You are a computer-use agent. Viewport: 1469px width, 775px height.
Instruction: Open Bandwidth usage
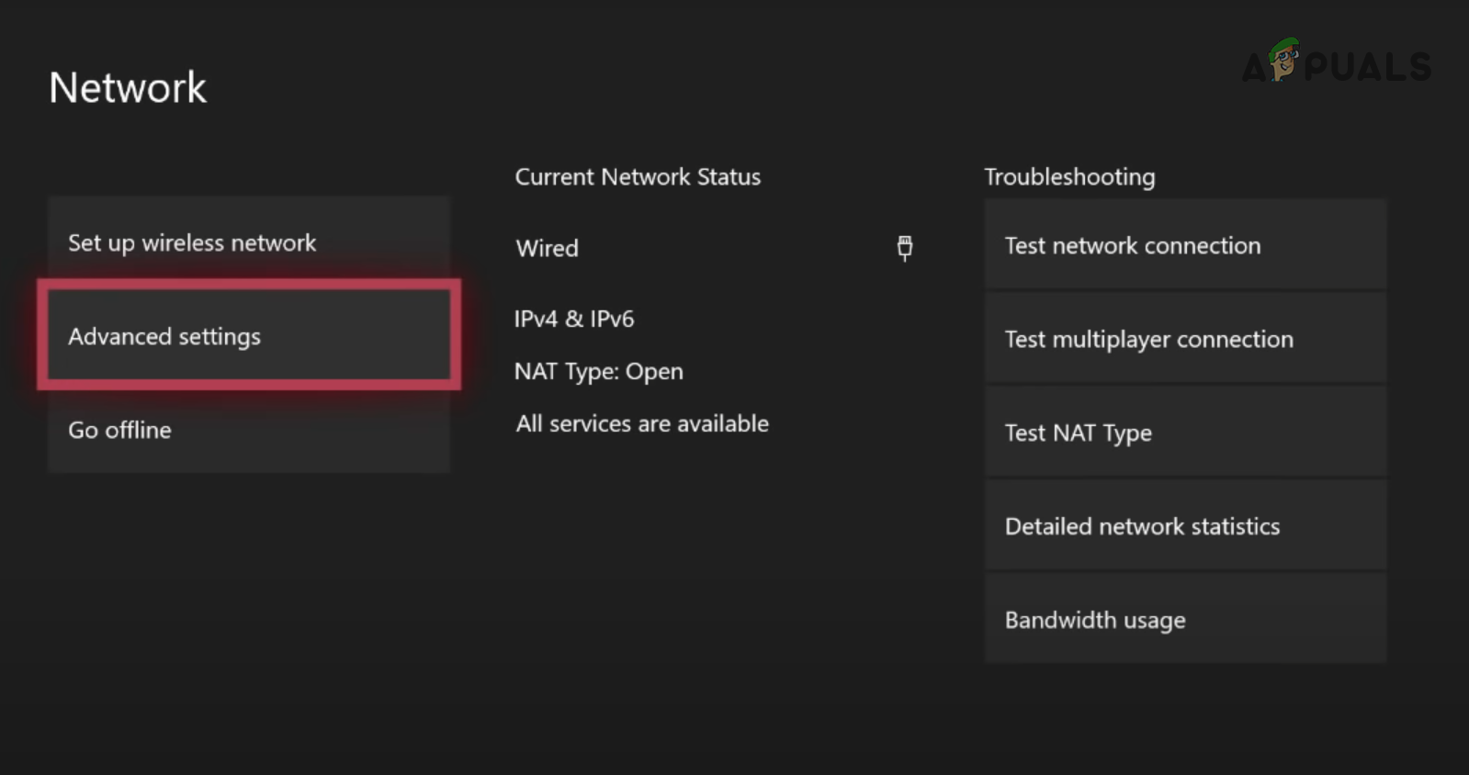point(1185,620)
